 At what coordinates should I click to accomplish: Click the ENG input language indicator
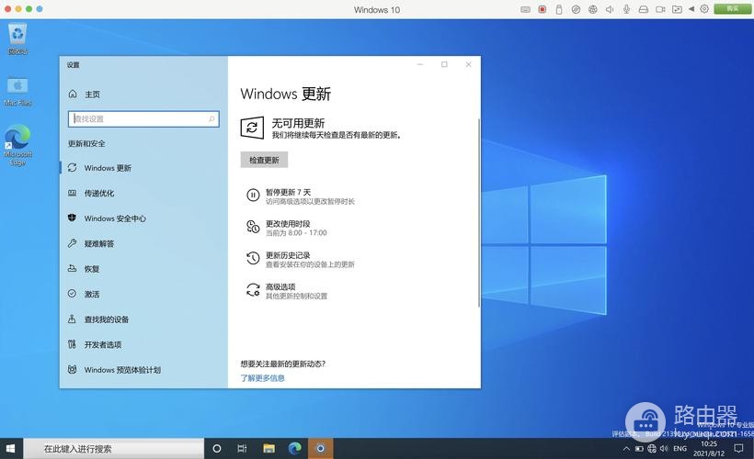click(x=680, y=448)
